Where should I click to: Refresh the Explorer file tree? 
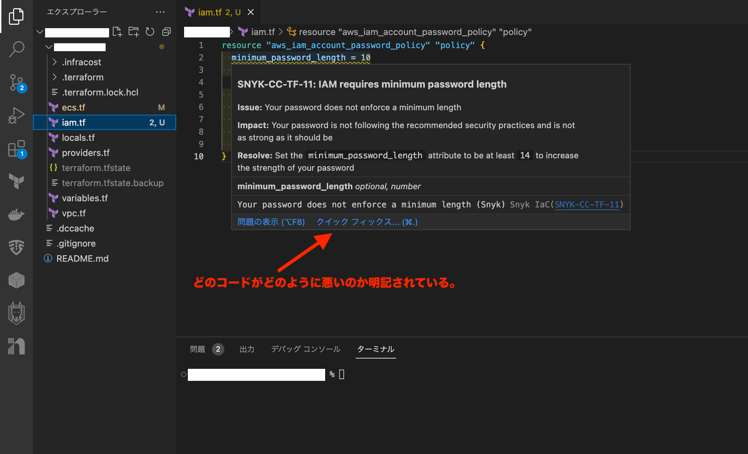click(x=150, y=32)
